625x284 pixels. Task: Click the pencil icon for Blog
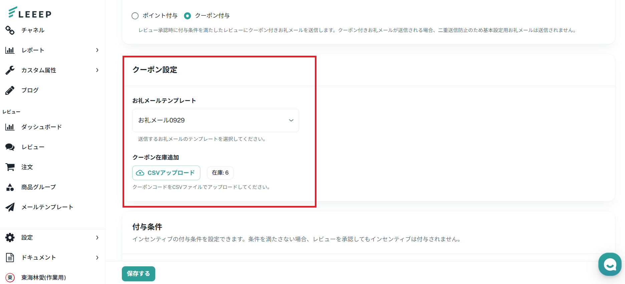[10, 90]
